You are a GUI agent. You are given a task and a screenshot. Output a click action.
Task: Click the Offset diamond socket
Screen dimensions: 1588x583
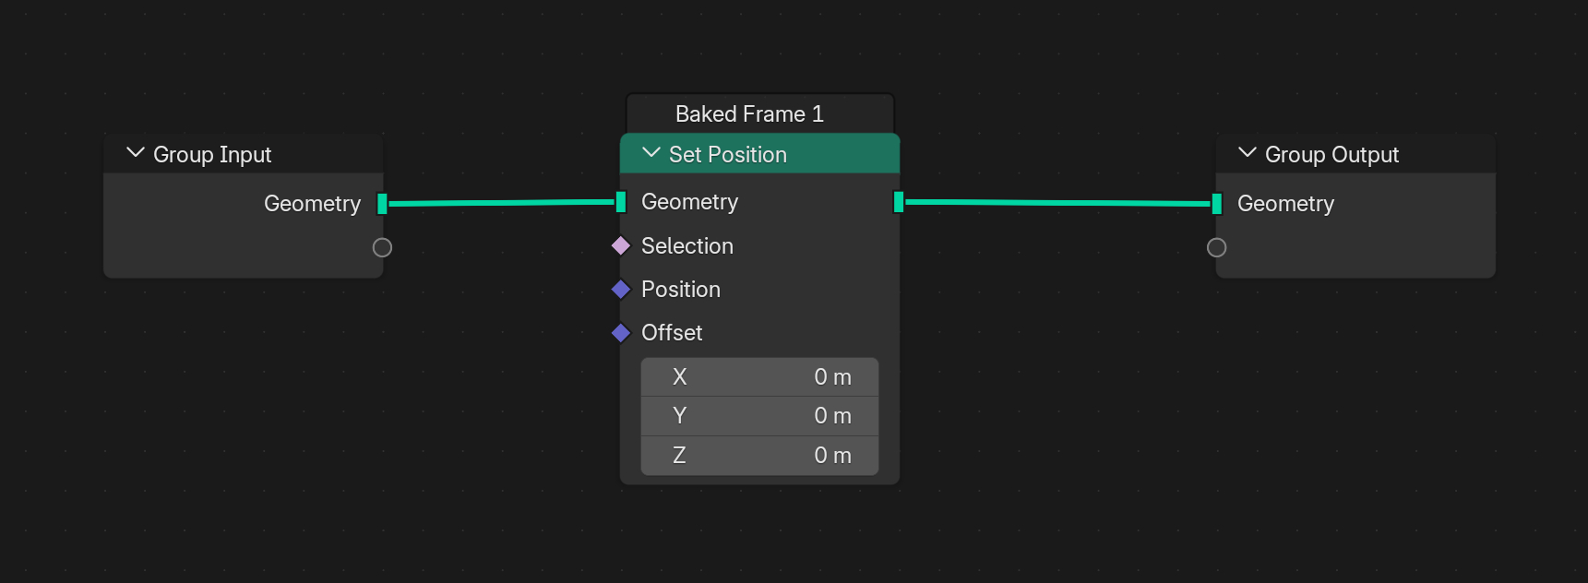coord(621,333)
